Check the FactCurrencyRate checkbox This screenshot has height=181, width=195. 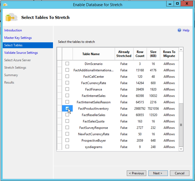[67, 83]
